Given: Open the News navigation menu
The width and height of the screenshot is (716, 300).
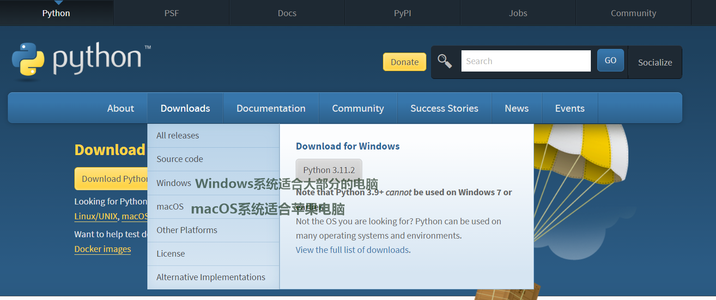Looking at the screenshot, I should [516, 108].
